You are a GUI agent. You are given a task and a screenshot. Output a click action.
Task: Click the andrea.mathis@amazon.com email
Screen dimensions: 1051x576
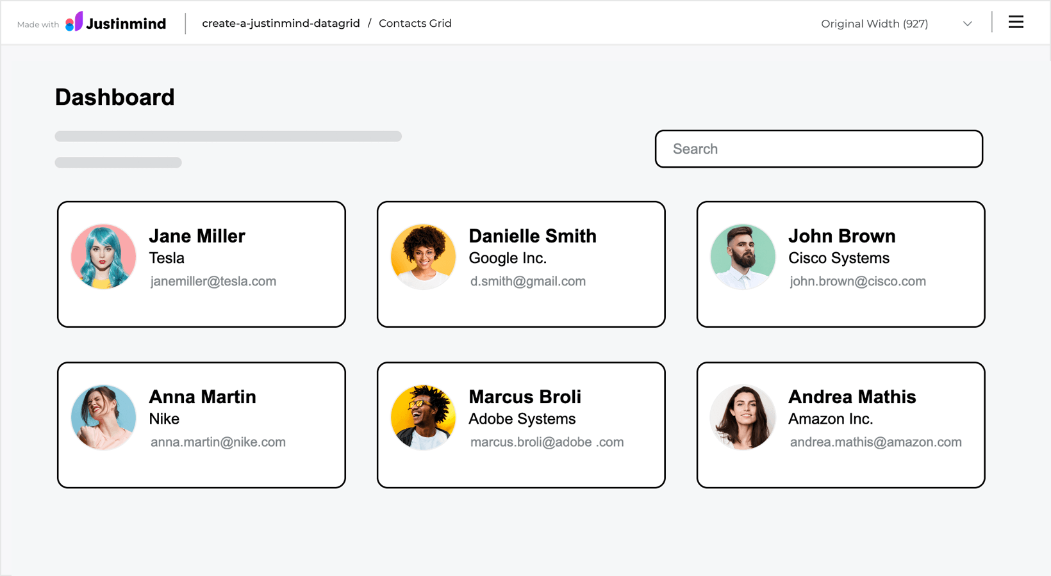[x=876, y=442]
